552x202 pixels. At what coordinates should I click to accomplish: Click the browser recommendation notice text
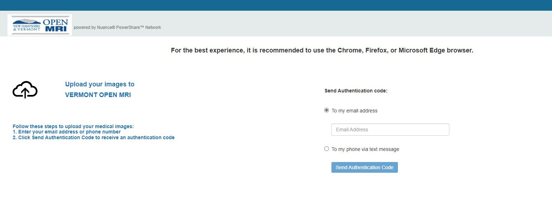coord(322,50)
